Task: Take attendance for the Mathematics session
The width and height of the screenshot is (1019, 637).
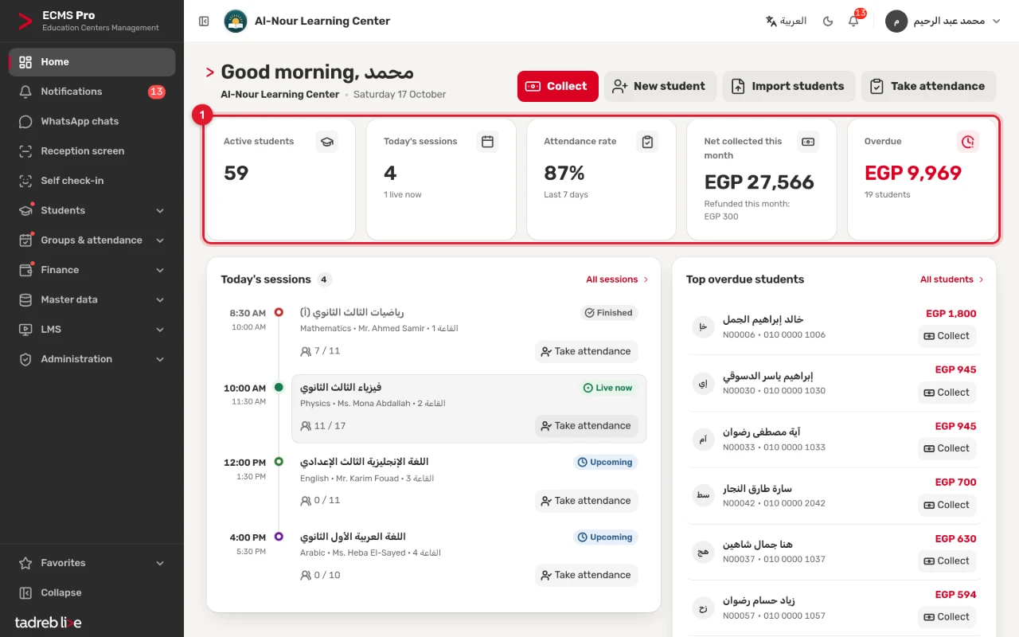Action: (x=586, y=351)
